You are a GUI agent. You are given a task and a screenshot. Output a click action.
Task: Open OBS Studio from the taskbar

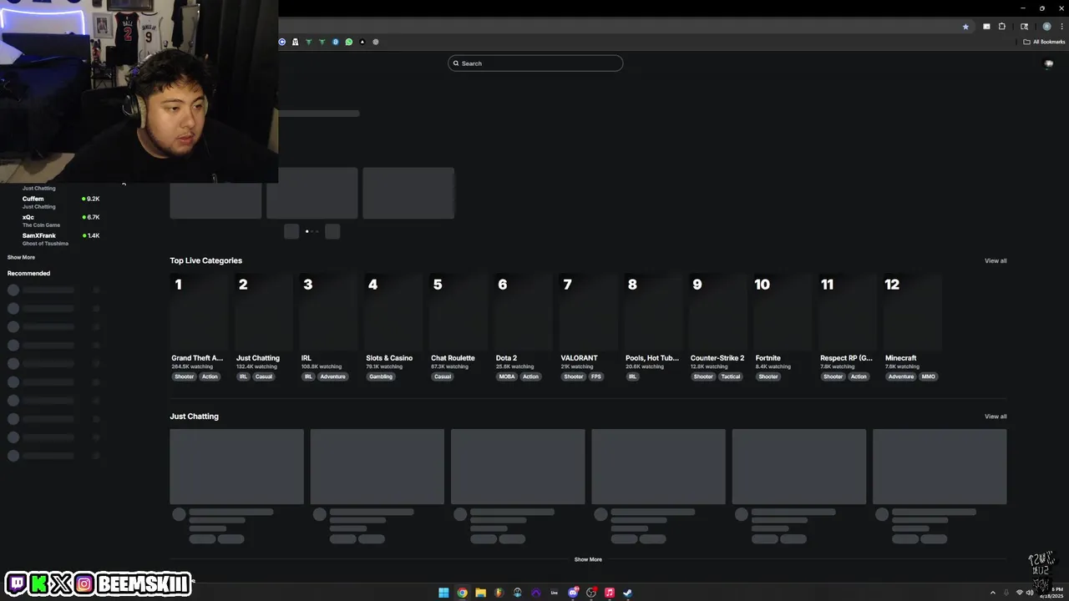[x=591, y=593]
